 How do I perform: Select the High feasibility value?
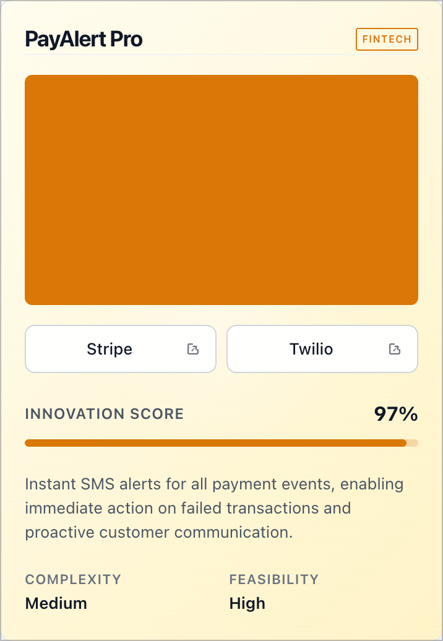[247, 603]
